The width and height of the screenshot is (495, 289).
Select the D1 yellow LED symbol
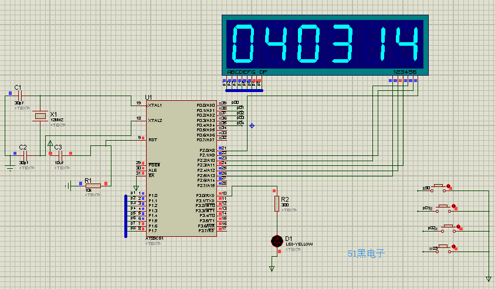(277, 242)
